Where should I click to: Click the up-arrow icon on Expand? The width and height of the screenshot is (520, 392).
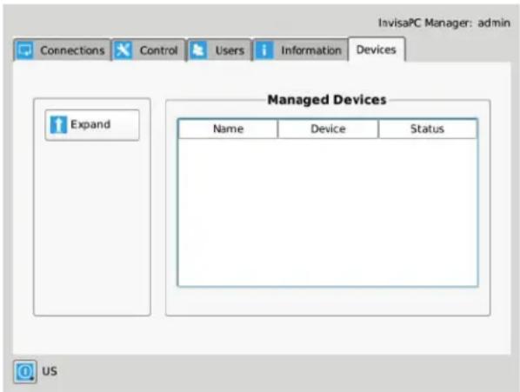(x=58, y=124)
